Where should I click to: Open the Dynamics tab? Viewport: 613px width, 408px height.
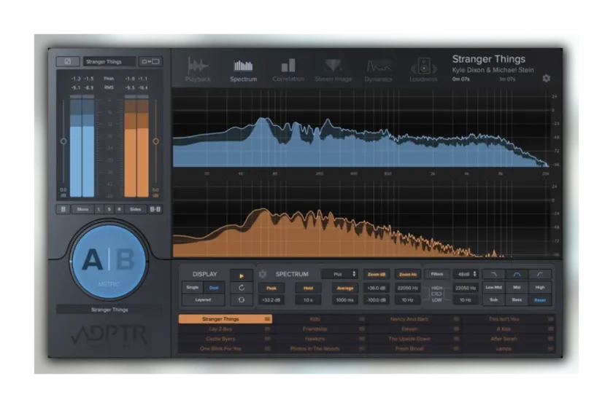(x=378, y=70)
